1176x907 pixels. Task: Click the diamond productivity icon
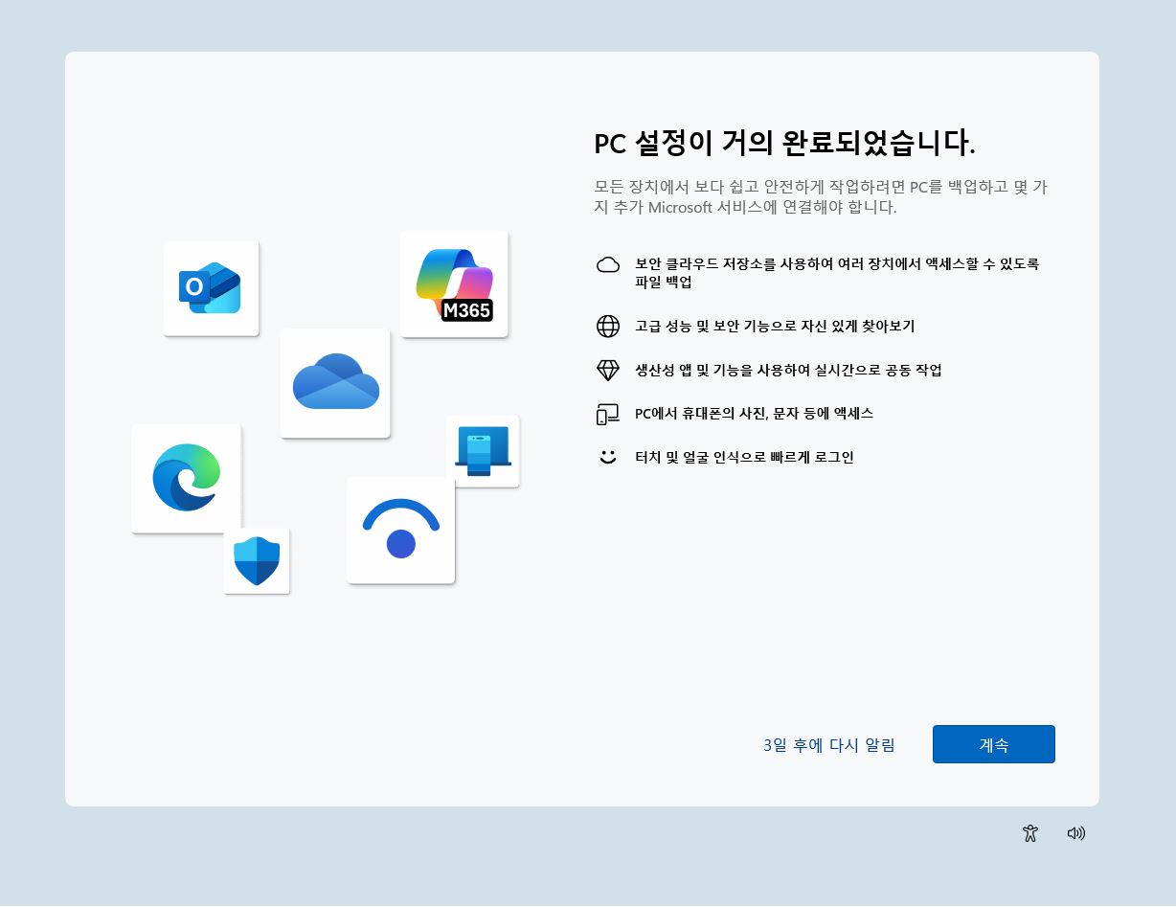[608, 370]
